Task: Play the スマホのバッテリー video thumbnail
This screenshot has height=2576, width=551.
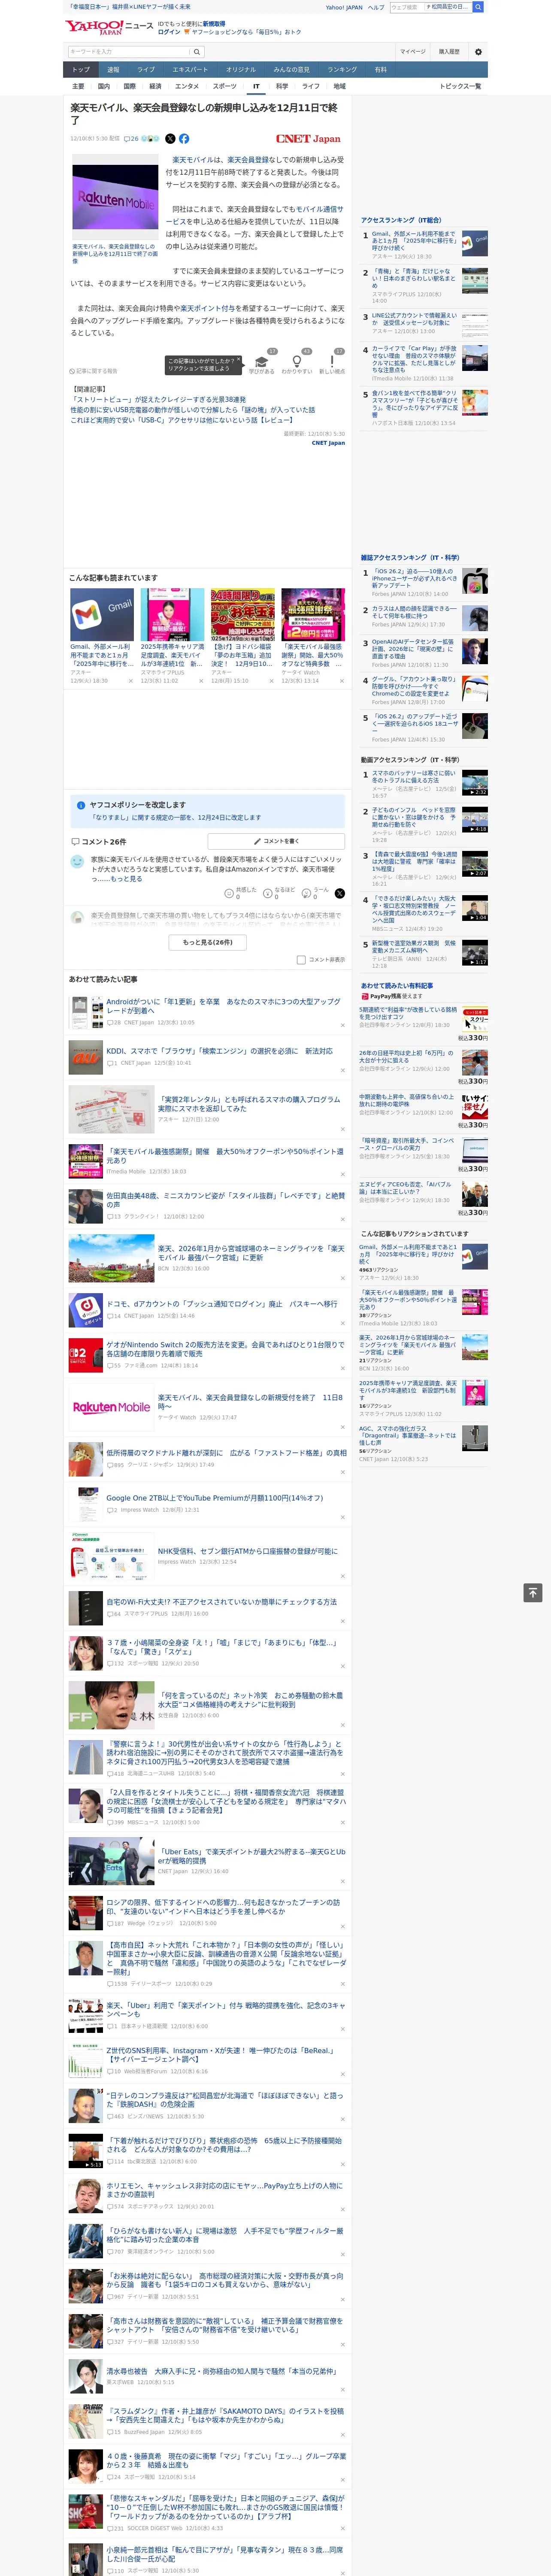Action: click(x=475, y=783)
